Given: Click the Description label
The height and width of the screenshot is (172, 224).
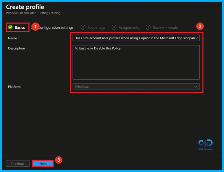Looking at the screenshot, I should pyautogui.click(x=17, y=48).
